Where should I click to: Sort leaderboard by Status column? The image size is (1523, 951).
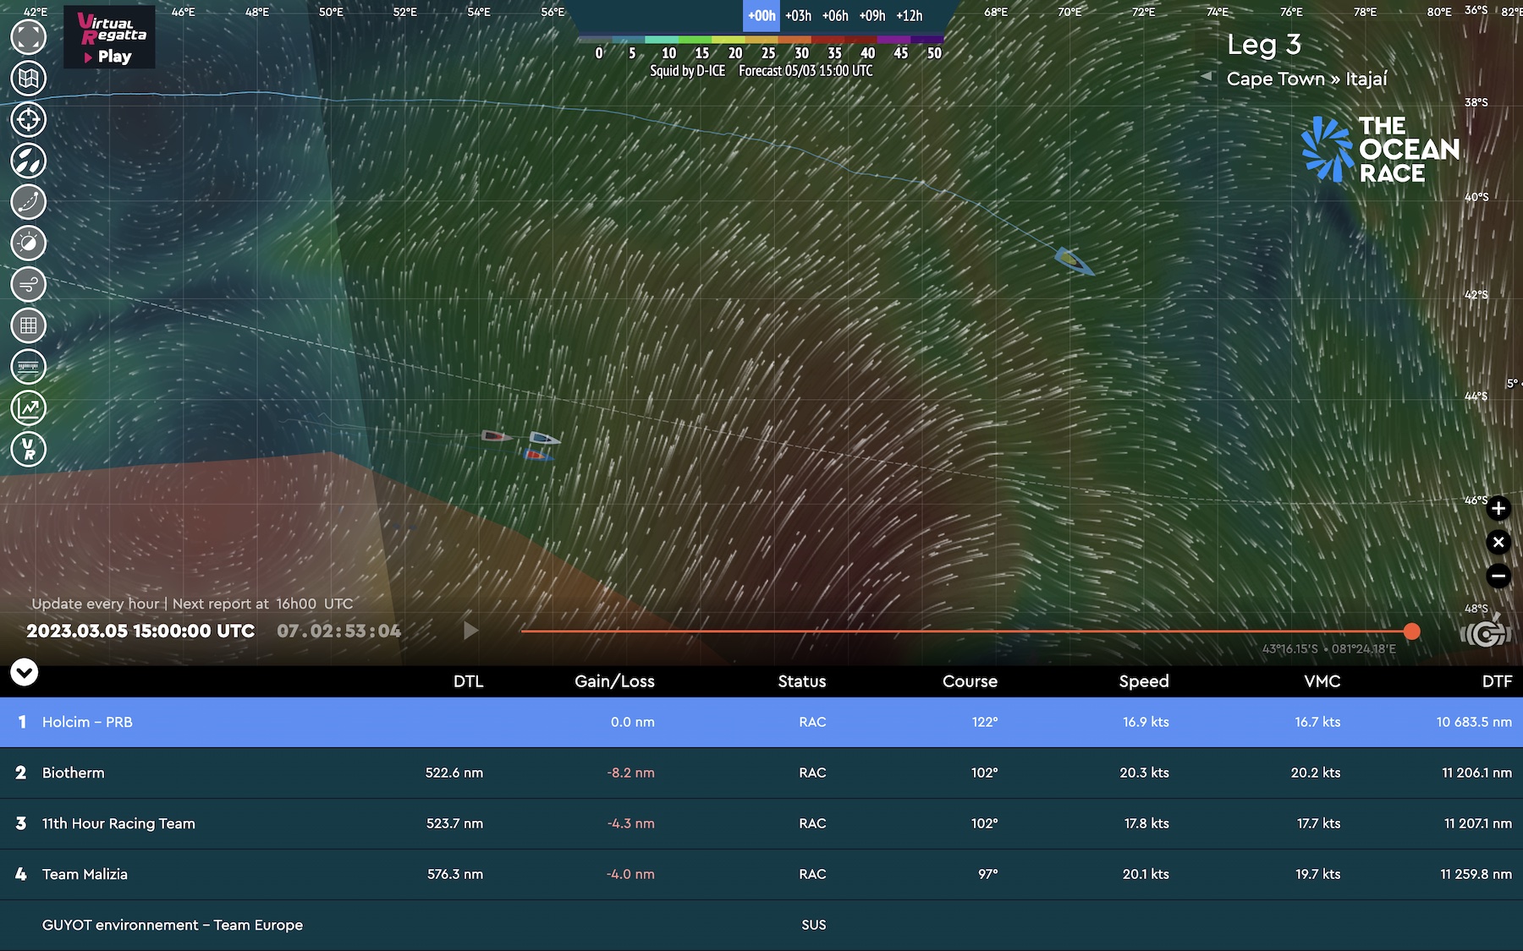click(802, 681)
